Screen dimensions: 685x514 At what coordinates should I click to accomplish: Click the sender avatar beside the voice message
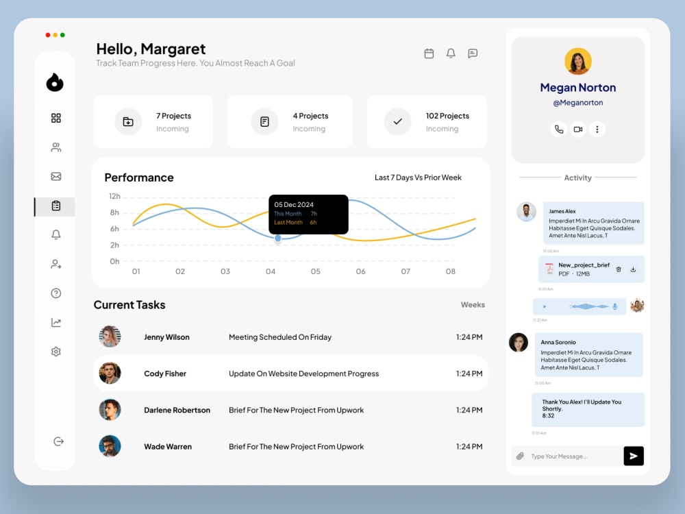637,306
